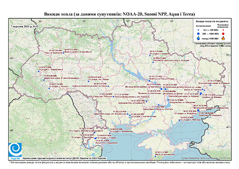
Task: Click the Mariupol marker cluster by Azov Sea
Action: pos(198,110)
